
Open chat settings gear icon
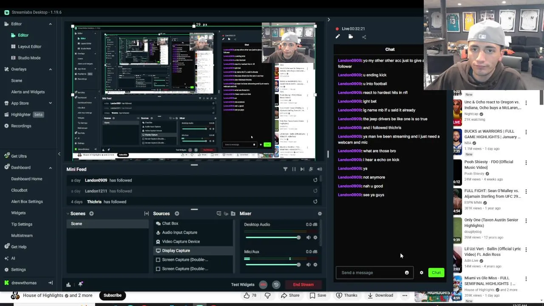point(422,273)
